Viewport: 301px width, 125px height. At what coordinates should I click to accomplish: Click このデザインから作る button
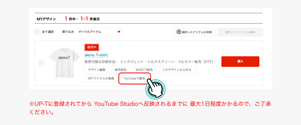click(178, 70)
